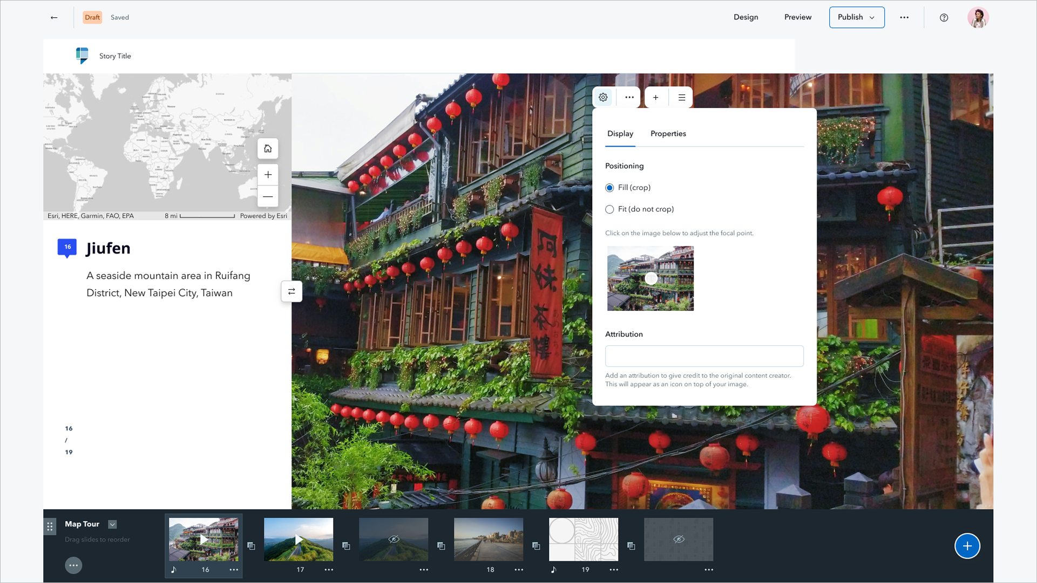
Task: Click the back arrow icon
Action: [54, 17]
